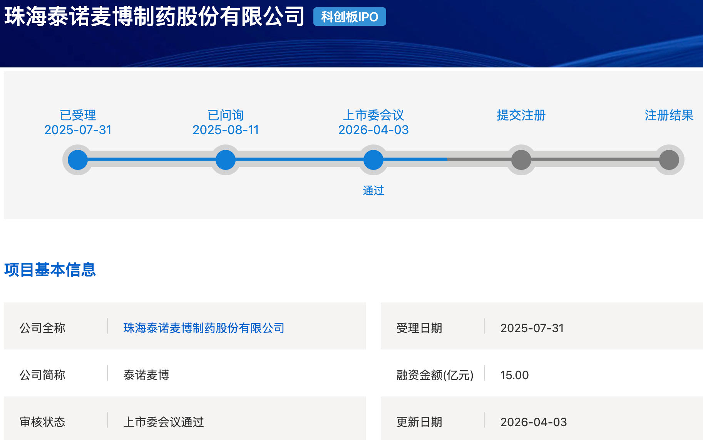Select the grey 提交注册 timeline node
703x440 pixels.
(x=521, y=160)
